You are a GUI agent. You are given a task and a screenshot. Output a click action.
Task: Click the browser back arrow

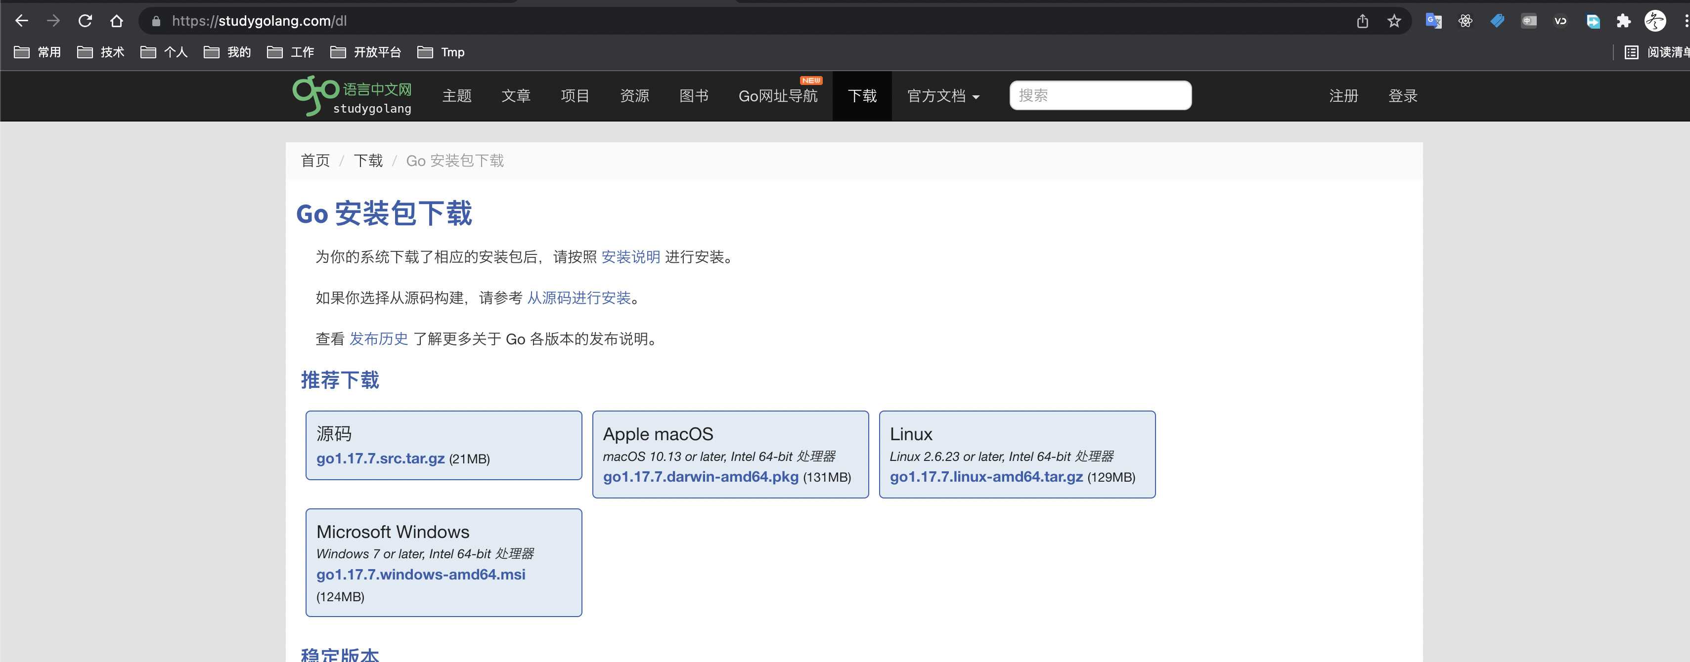22,21
